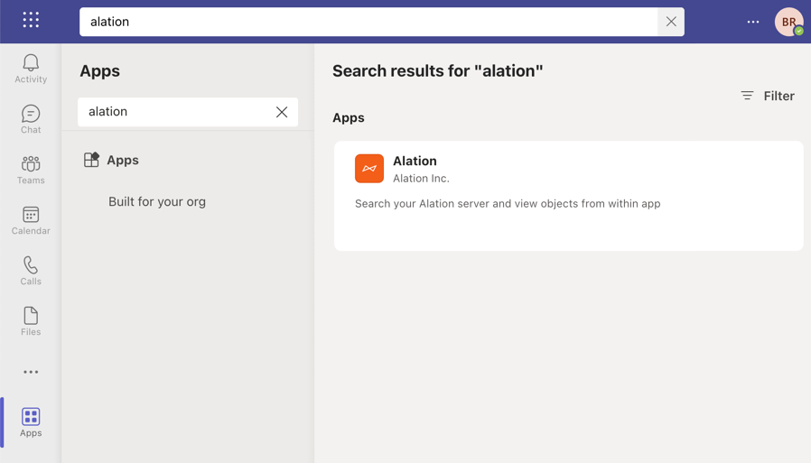Select the Alation app title text

[415, 161]
